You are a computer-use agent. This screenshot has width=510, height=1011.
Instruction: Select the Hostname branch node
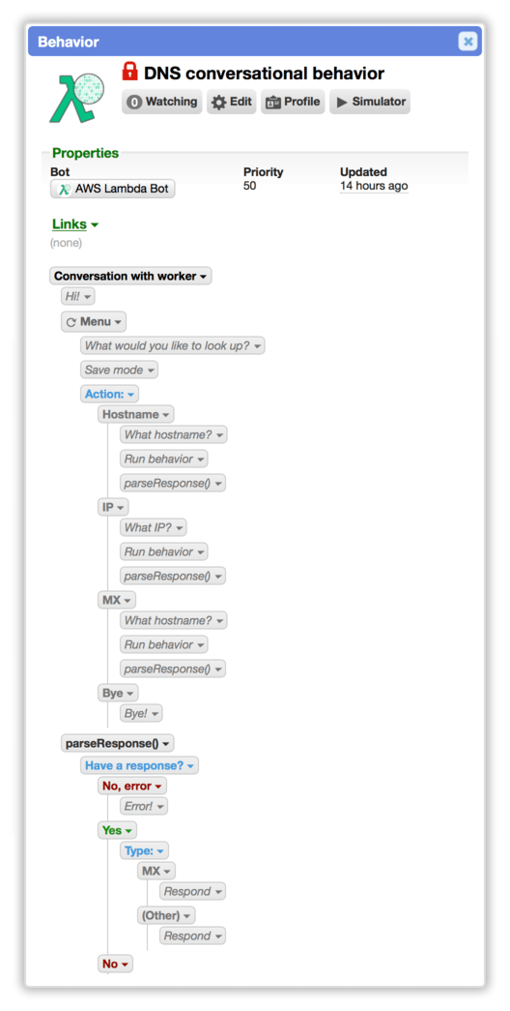(136, 415)
